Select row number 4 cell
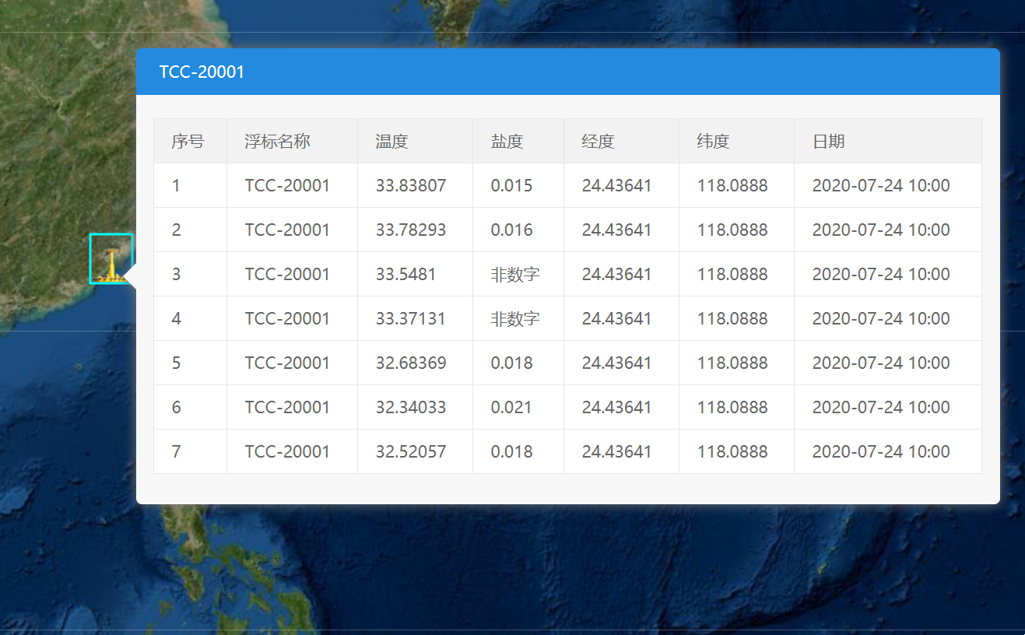 [177, 319]
